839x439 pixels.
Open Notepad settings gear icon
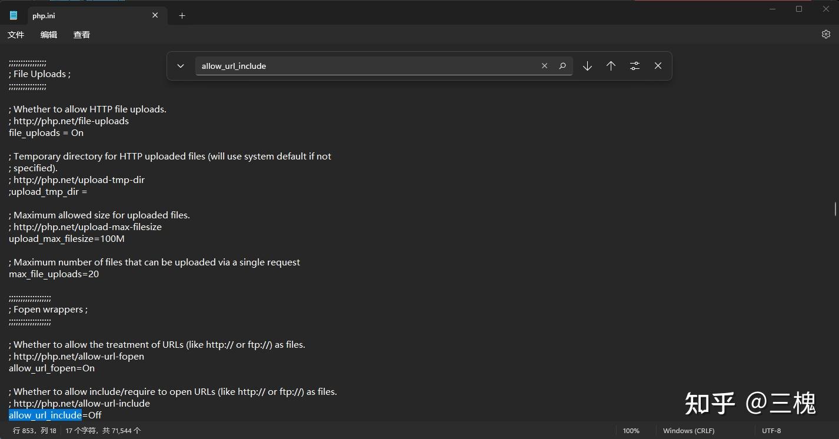point(825,34)
